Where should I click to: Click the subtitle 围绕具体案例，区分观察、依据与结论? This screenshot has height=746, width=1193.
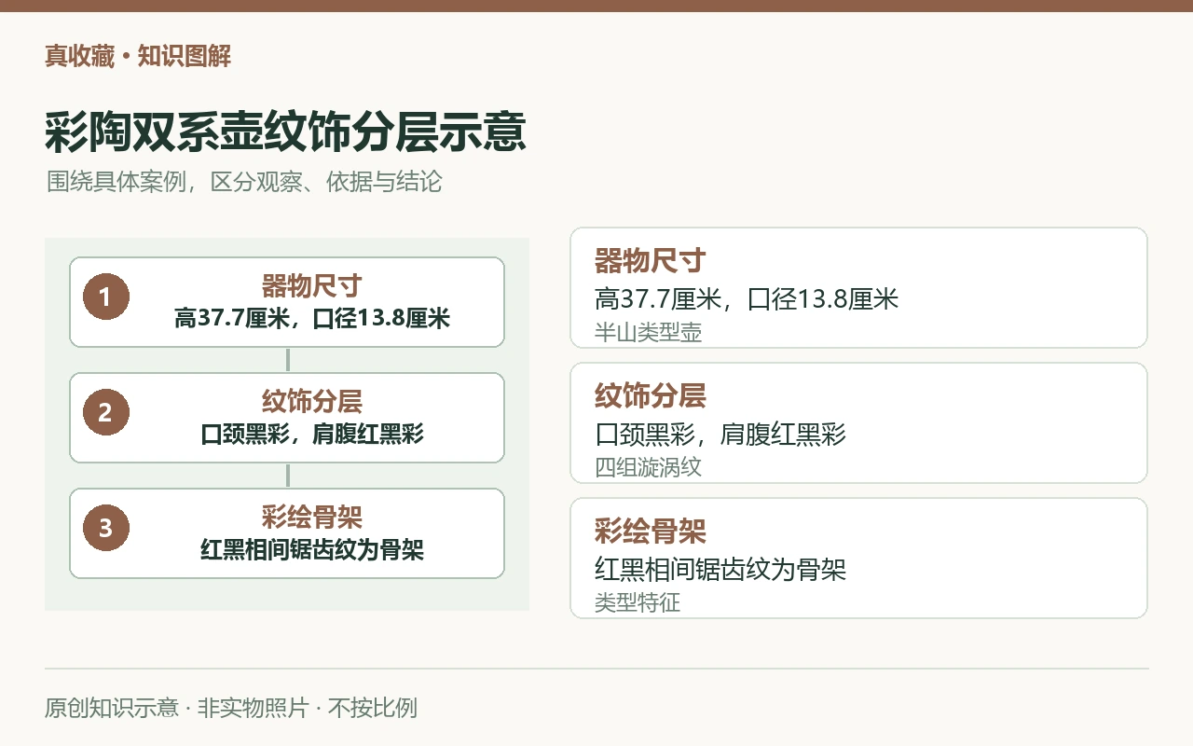tap(244, 182)
